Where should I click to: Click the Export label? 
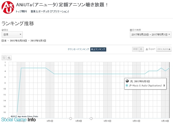[152, 49]
